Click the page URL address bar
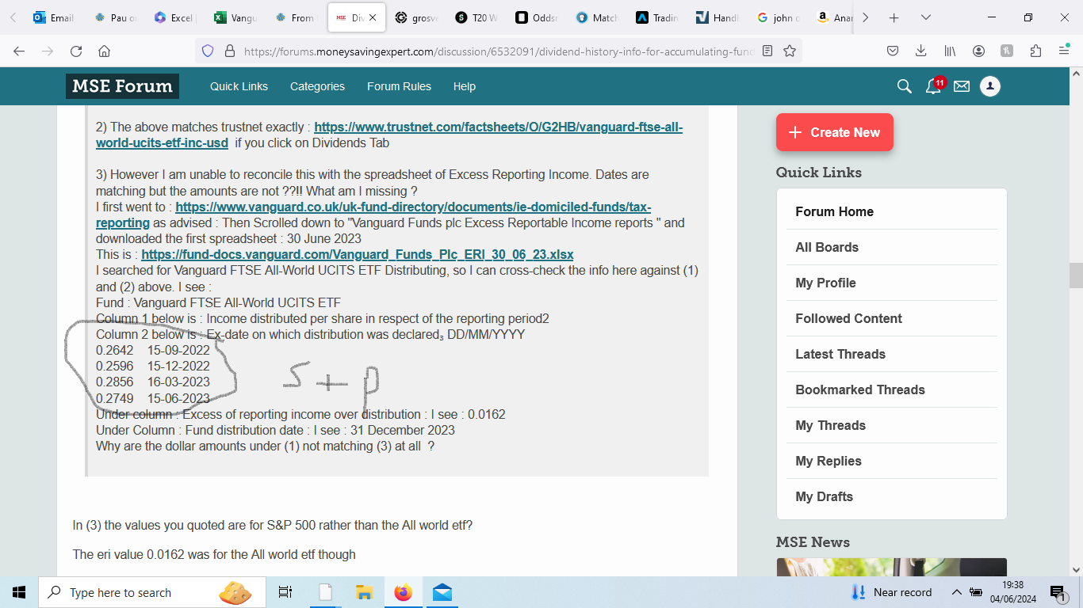The width and height of the screenshot is (1083, 608). pyautogui.click(x=497, y=51)
